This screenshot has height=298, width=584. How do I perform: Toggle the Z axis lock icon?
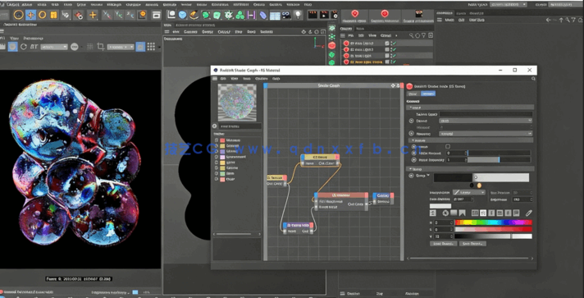click(130, 15)
